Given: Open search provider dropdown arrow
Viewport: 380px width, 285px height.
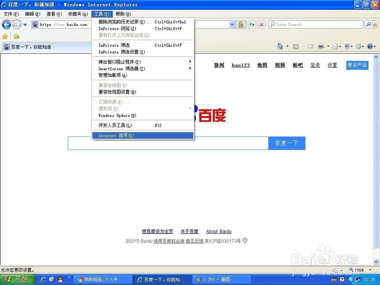Looking at the screenshot, I should pos(375,24).
